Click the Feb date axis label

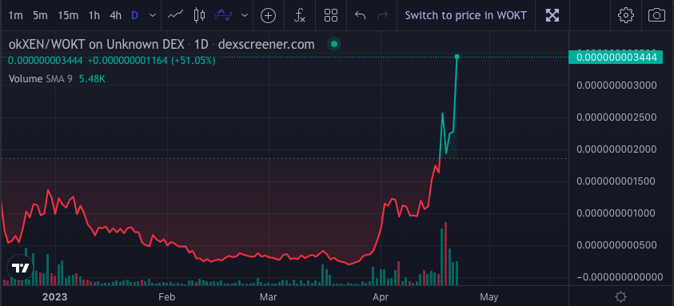coord(166,297)
